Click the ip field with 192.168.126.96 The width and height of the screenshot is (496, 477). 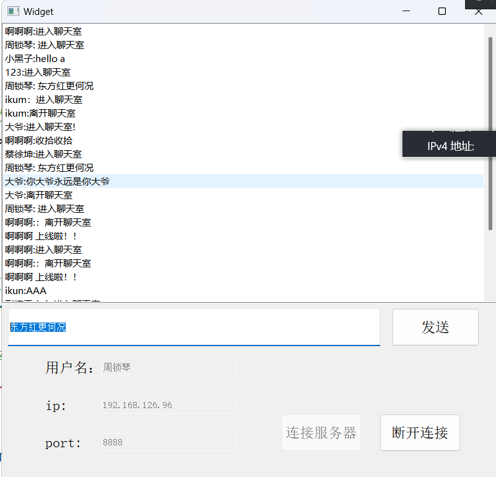(x=168, y=405)
